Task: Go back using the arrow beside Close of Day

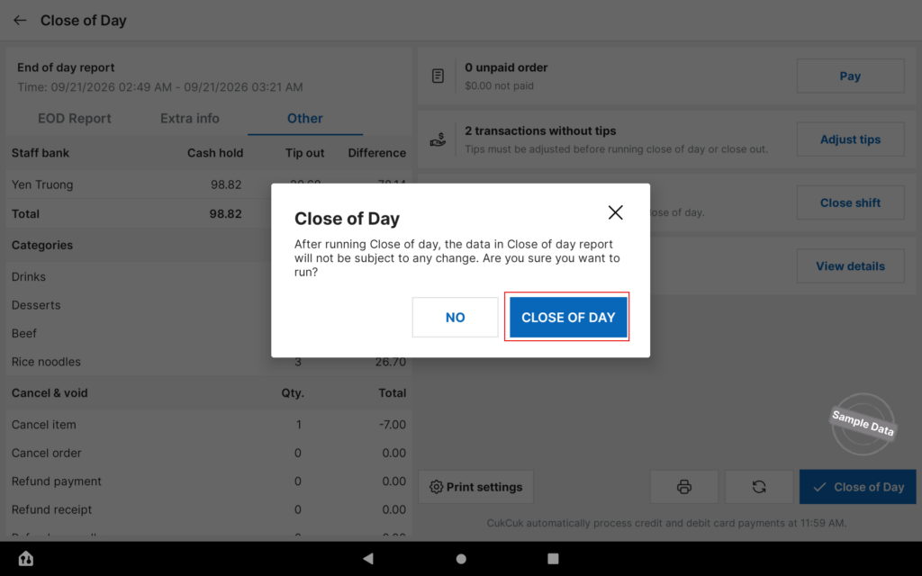Action: (x=20, y=21)
